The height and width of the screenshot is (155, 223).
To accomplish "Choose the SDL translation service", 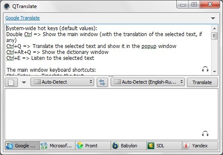I will point(164,146).
